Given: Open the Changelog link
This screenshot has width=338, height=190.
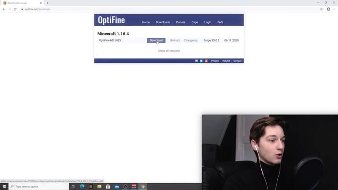Looking at the screenshot, I should coord(191,40).
